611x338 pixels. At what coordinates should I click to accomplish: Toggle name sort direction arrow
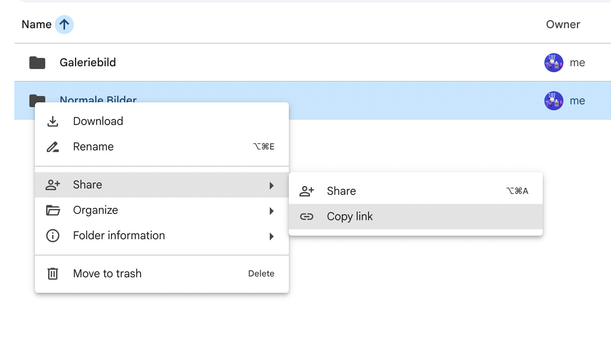[64, 25]
